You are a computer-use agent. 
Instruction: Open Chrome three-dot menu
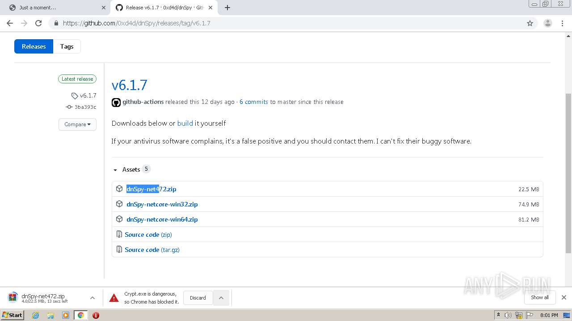click(563, 23)
